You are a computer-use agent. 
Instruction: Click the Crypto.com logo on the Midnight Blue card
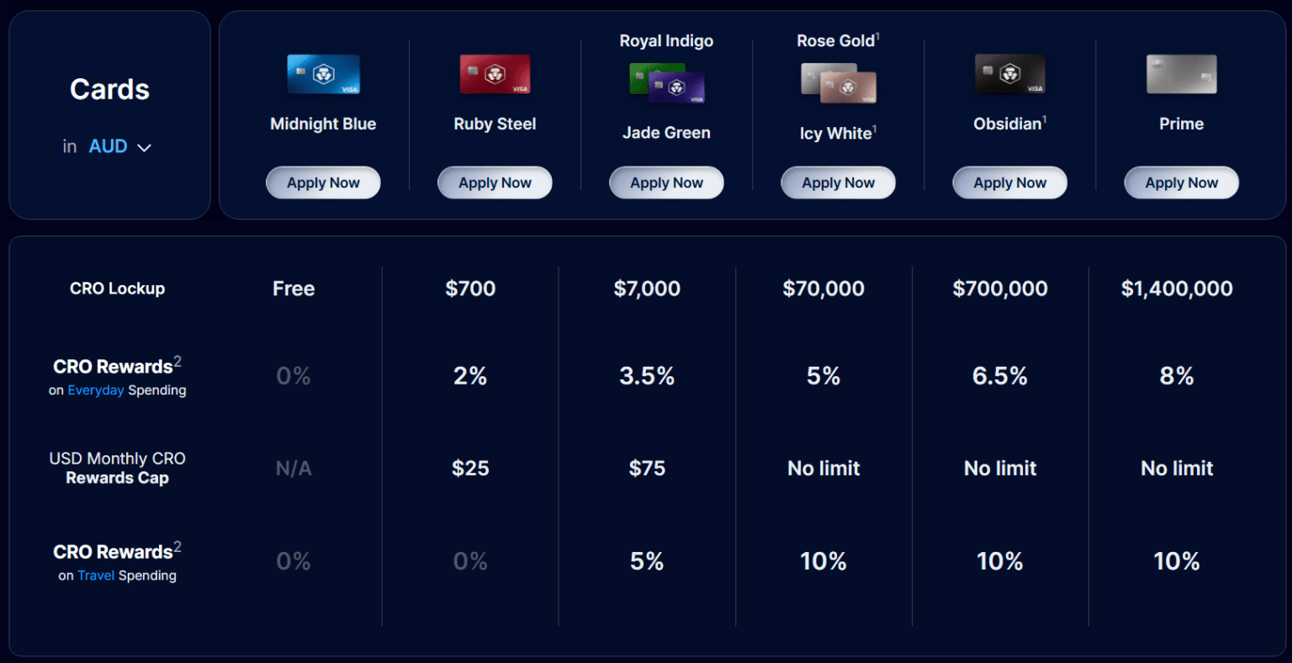point(324,75)
